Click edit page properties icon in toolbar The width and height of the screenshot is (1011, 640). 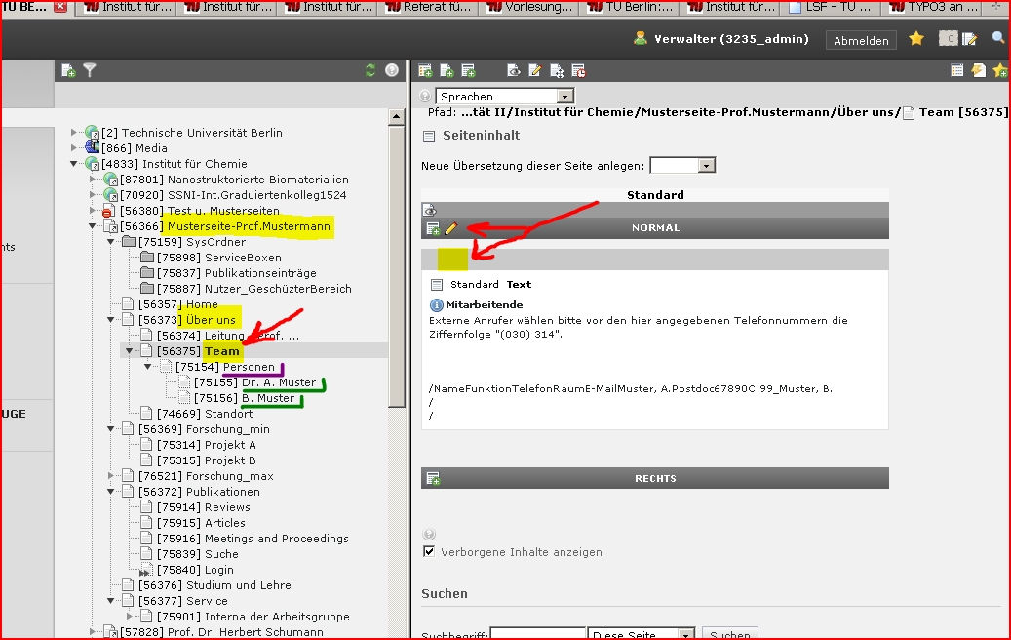pyautogui.click(x=535, y=70)
